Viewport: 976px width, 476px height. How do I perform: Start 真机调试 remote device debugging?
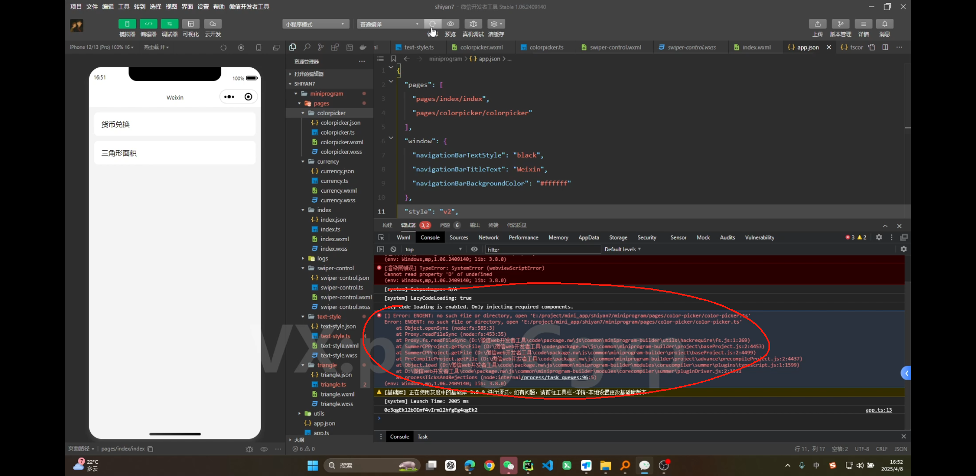pos(473,24)
